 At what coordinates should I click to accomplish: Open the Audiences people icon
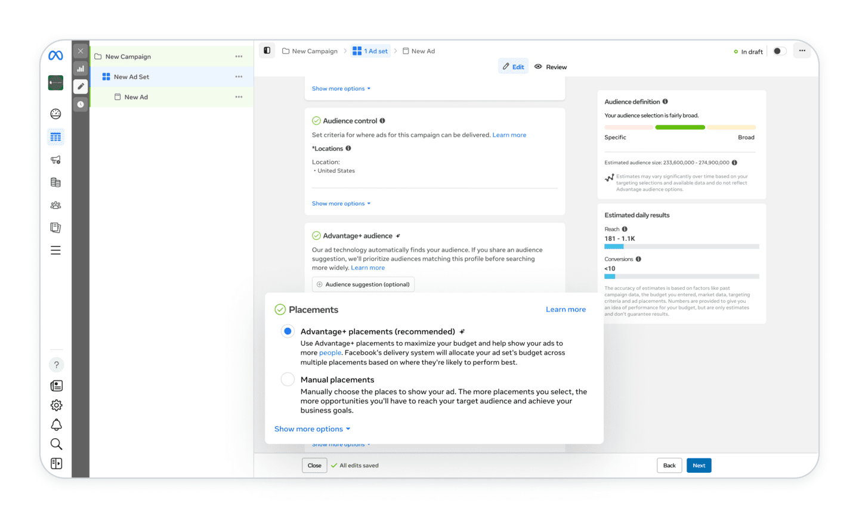pyautogui.click(x=55, y=205)
